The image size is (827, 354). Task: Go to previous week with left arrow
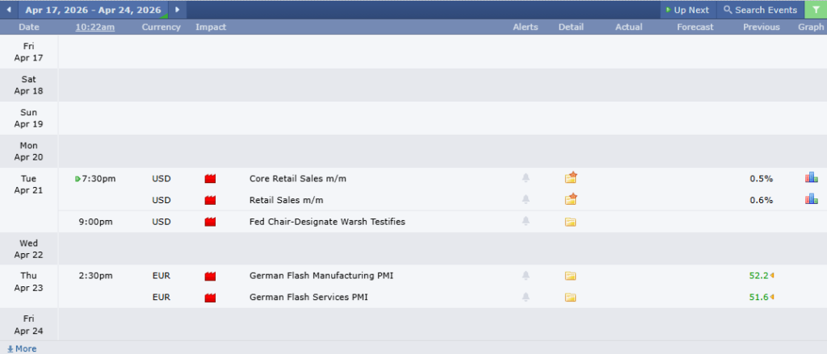tap(9, 10)
